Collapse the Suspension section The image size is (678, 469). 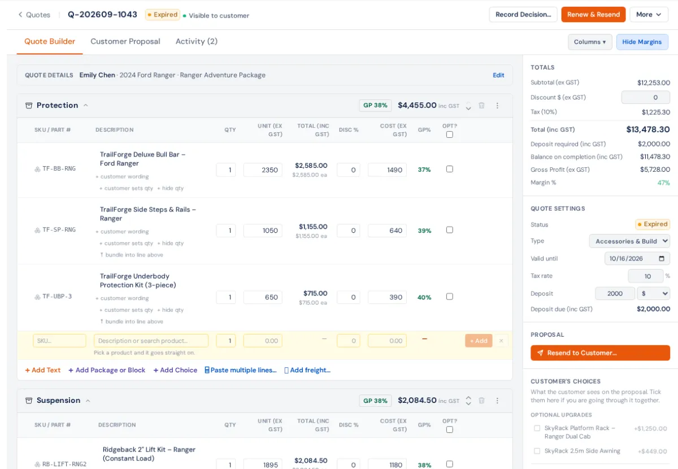[88, 401]
